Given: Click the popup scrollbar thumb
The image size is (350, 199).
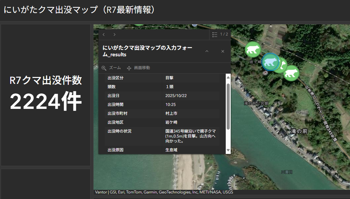Looking at the screenshot, I should (x=228, y=106).
